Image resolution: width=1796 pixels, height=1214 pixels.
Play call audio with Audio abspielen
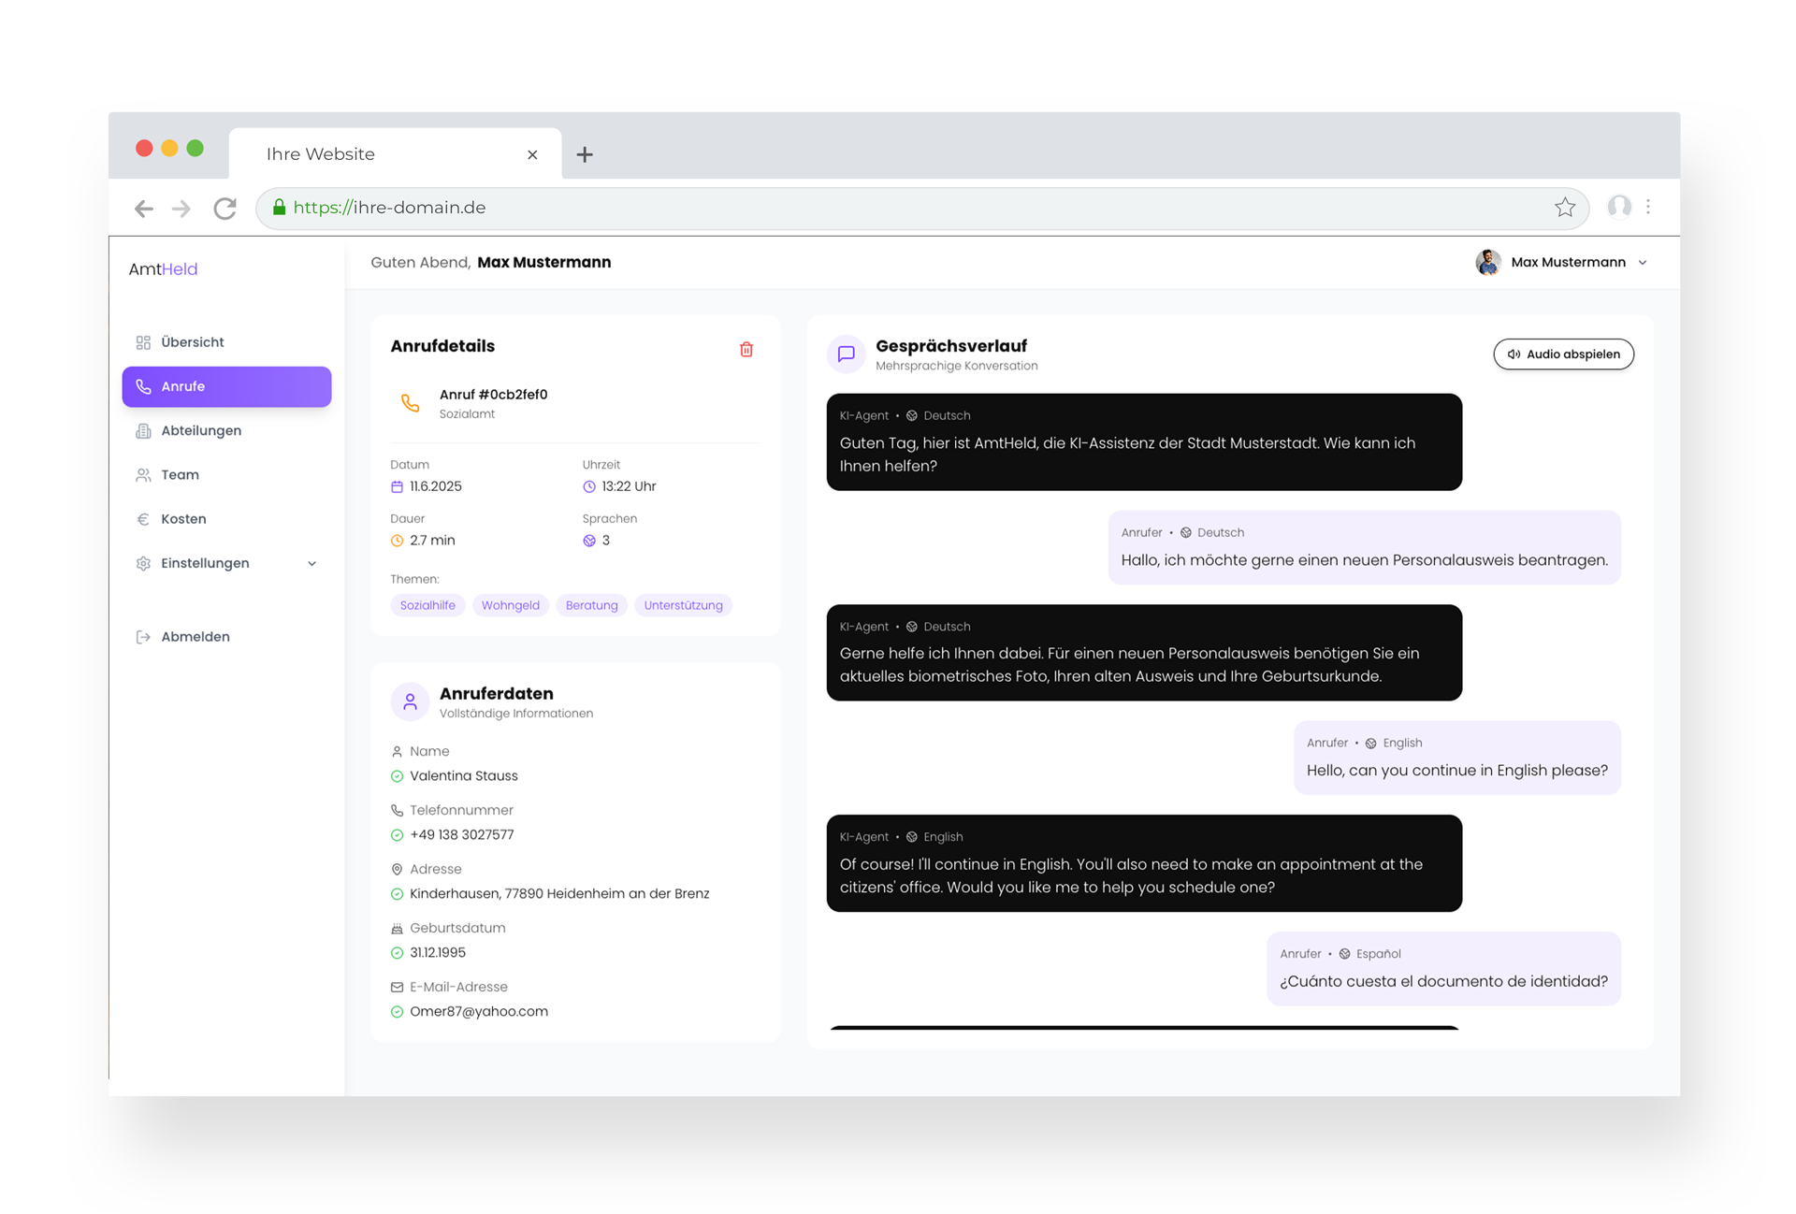tap(1563, 354)
